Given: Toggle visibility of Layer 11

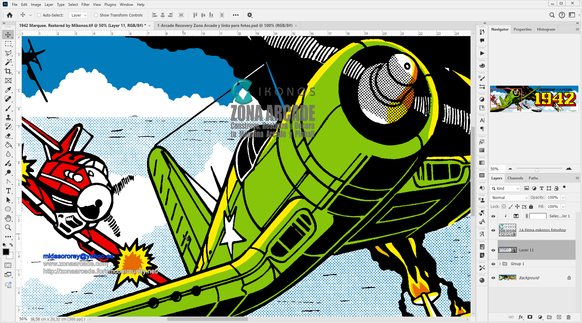Looking at the screenshot, I should (x=493, y=250).
